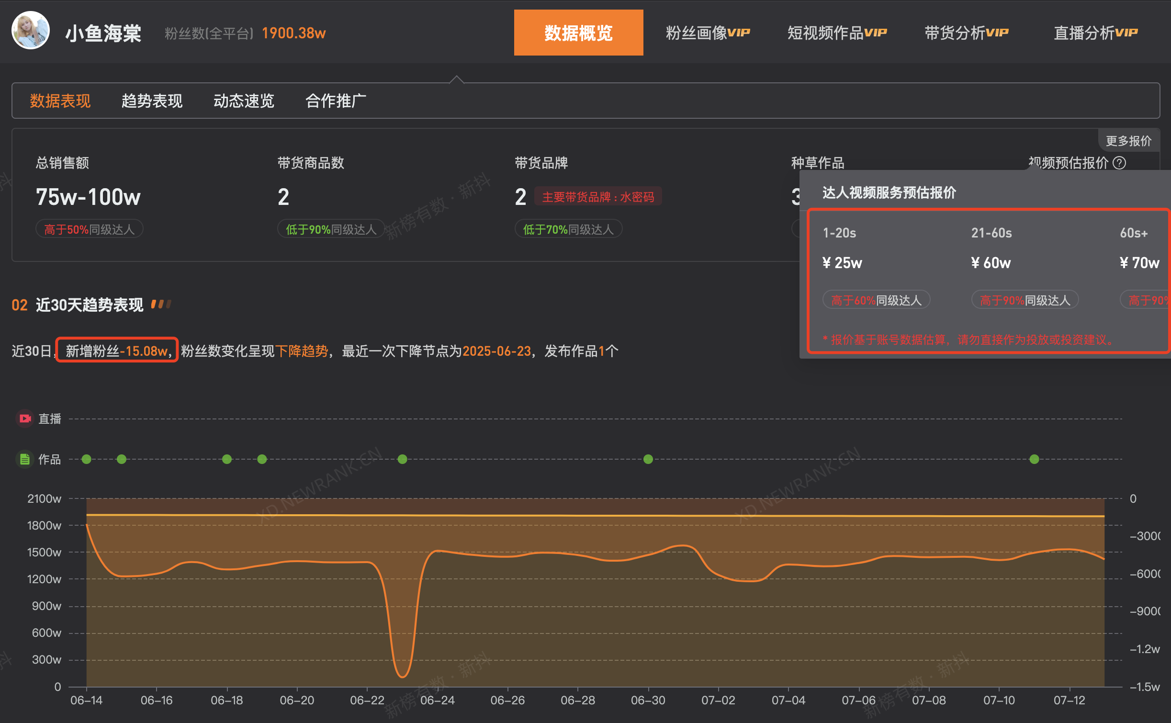Click the 总销售额 value 75w-100w
This screenshot has height=723, width=1171.
[x=88, y=197]
